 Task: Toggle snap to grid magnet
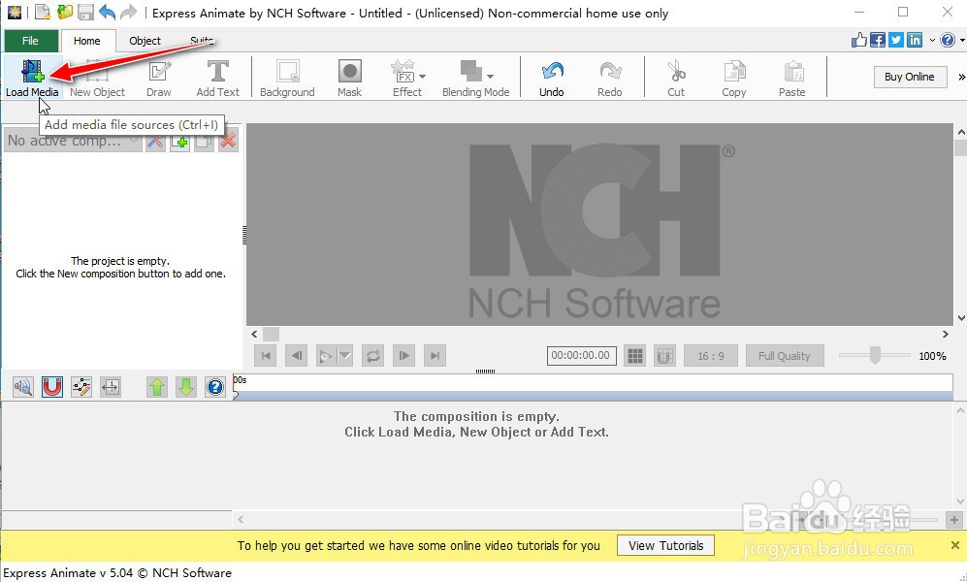(x=664, y=356)
